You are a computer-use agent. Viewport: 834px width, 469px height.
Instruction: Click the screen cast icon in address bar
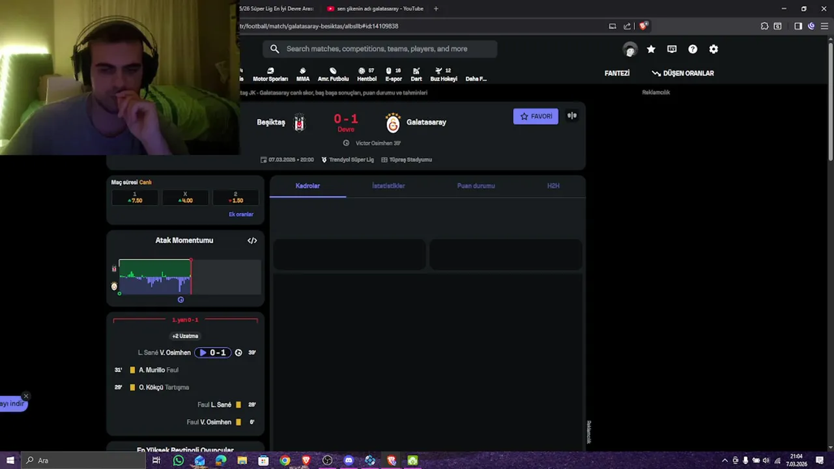click(612, 26)
